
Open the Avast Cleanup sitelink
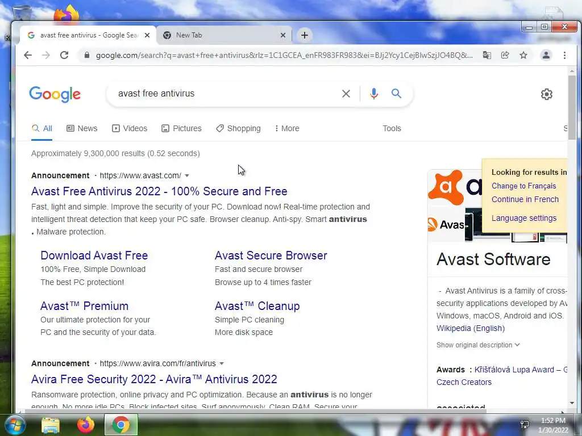[x=257, y=306]
